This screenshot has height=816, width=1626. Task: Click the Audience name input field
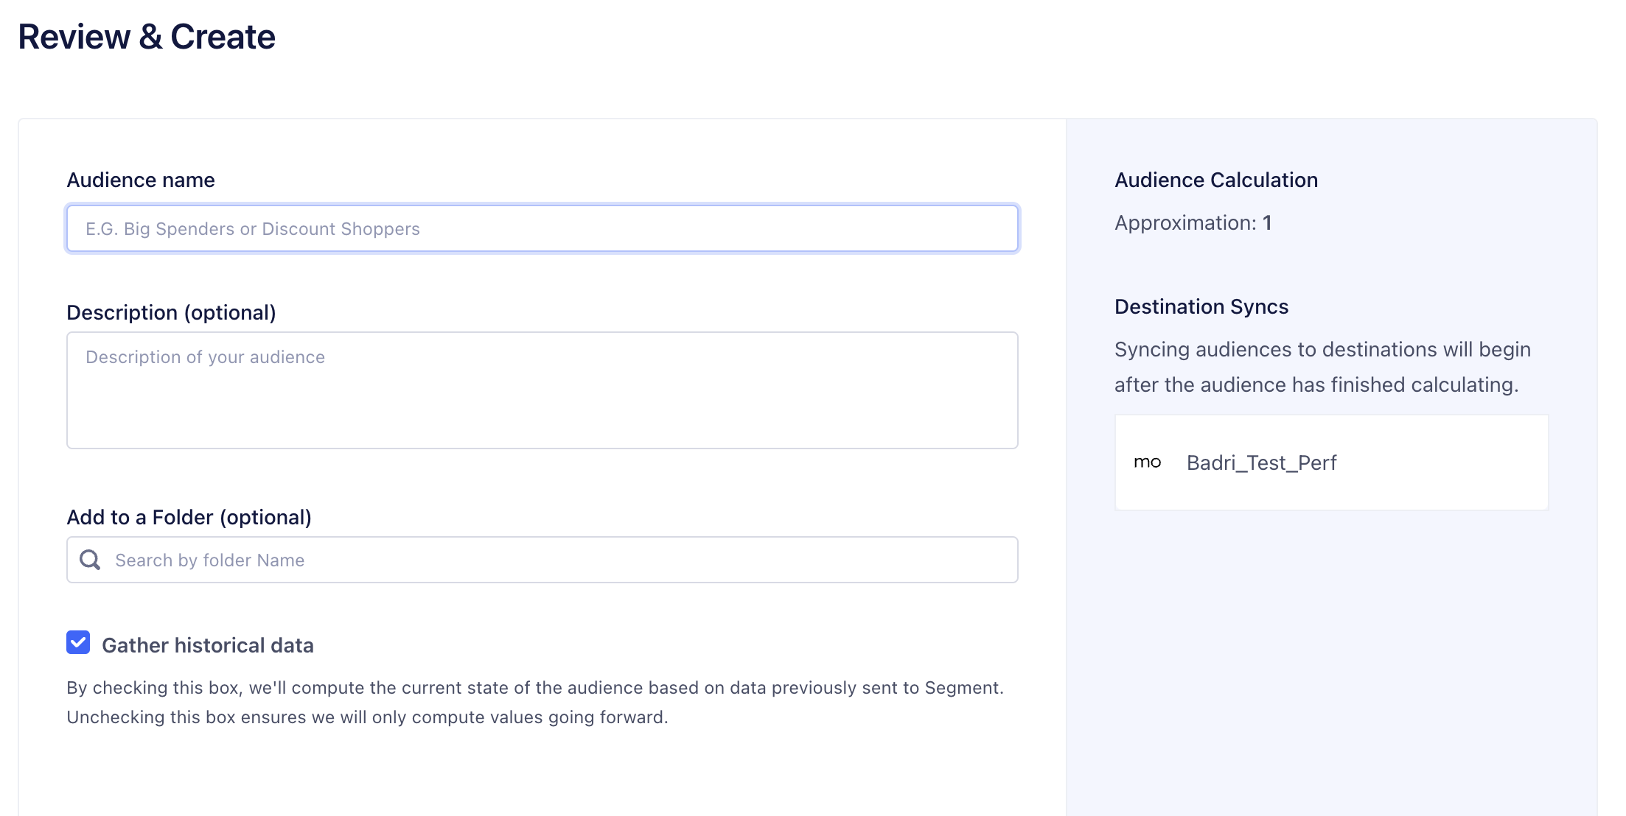[542, 228]
